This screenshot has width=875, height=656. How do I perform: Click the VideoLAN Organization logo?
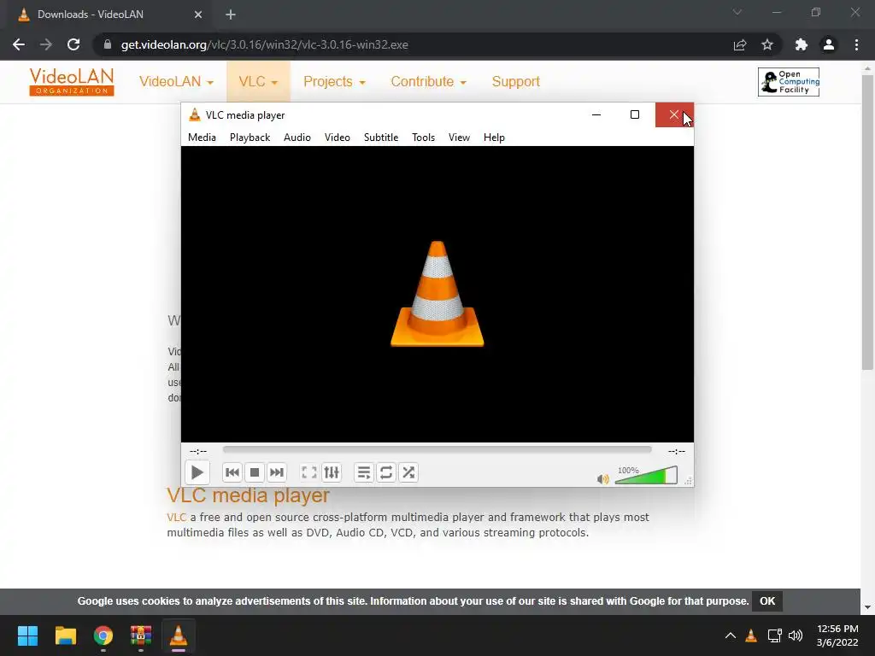[x=72, y=81]
